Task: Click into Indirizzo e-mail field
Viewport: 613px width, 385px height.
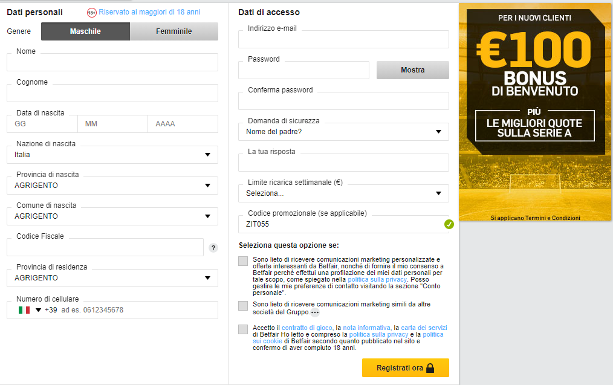Action: (x=343, y=39)
